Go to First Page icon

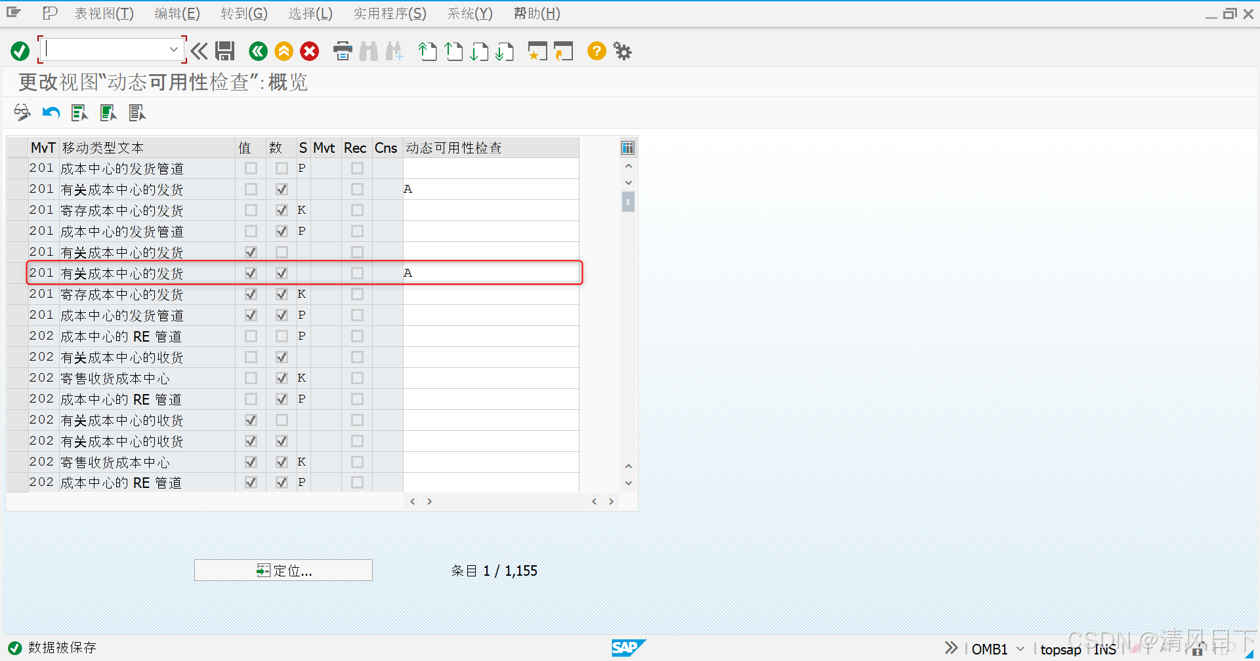coord(428,50)
